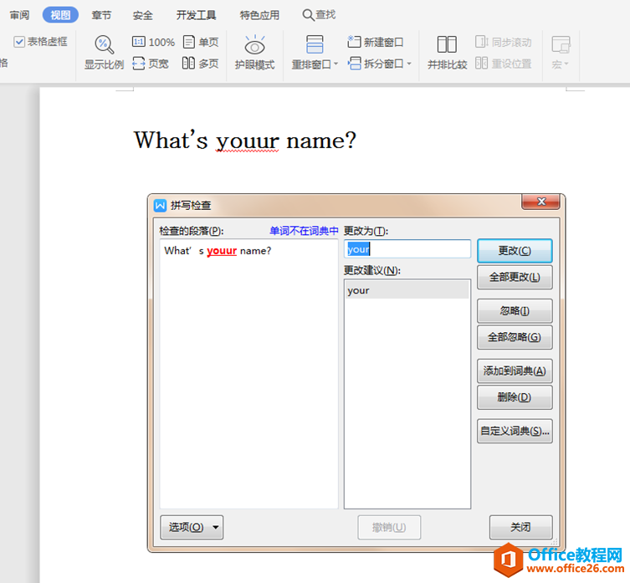The width and height of the screenshot is (630, 583).
Task: Click the word 'name?' in the document
Action: [x=321, y=141]
